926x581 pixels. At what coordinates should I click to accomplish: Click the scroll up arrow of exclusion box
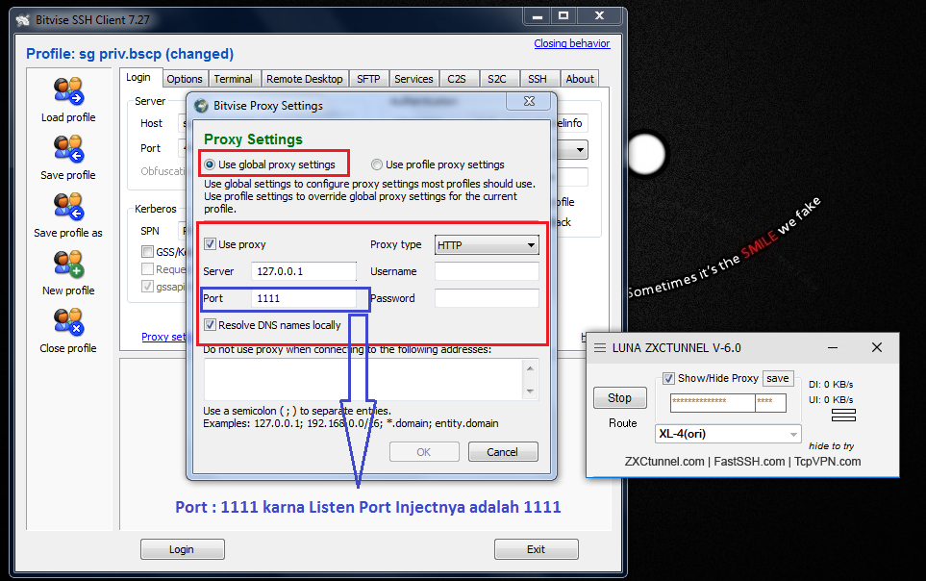531,368
